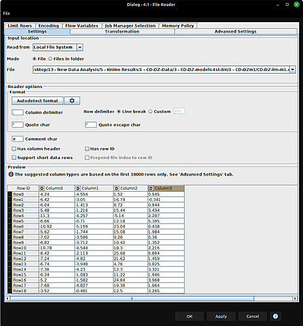
Task: Switch to Limit Rows tab
Action: pos(20,25)
